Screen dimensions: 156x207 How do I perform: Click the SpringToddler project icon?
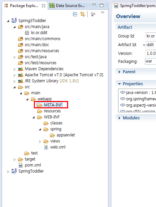pos(14,171)
